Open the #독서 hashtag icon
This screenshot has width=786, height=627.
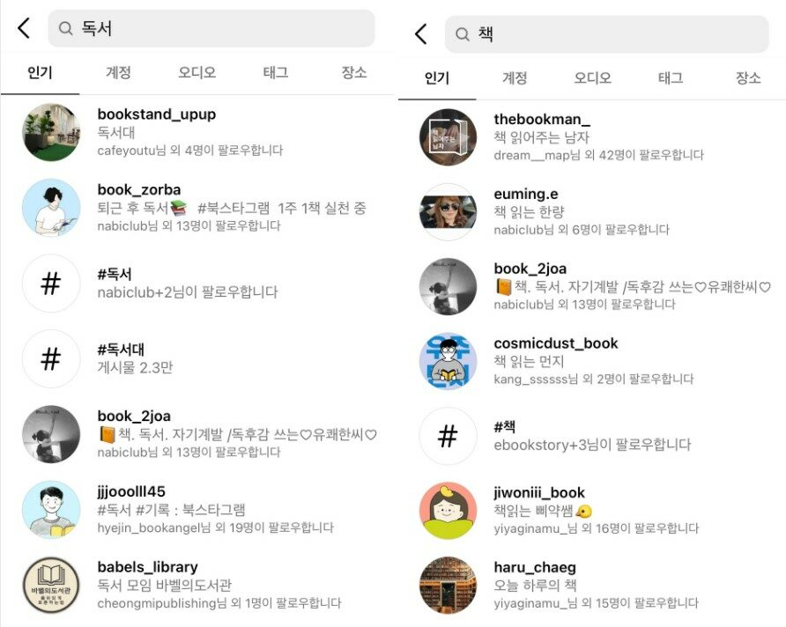[51, 283]
